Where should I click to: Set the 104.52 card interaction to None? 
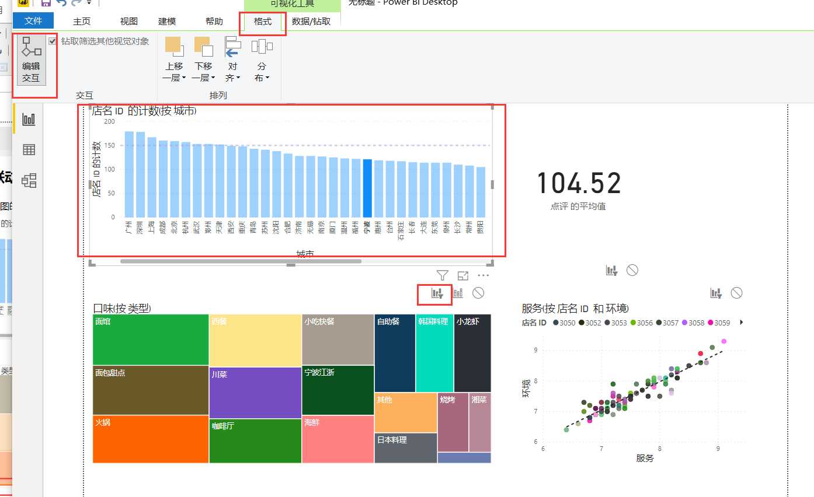(x=632, y=270)
